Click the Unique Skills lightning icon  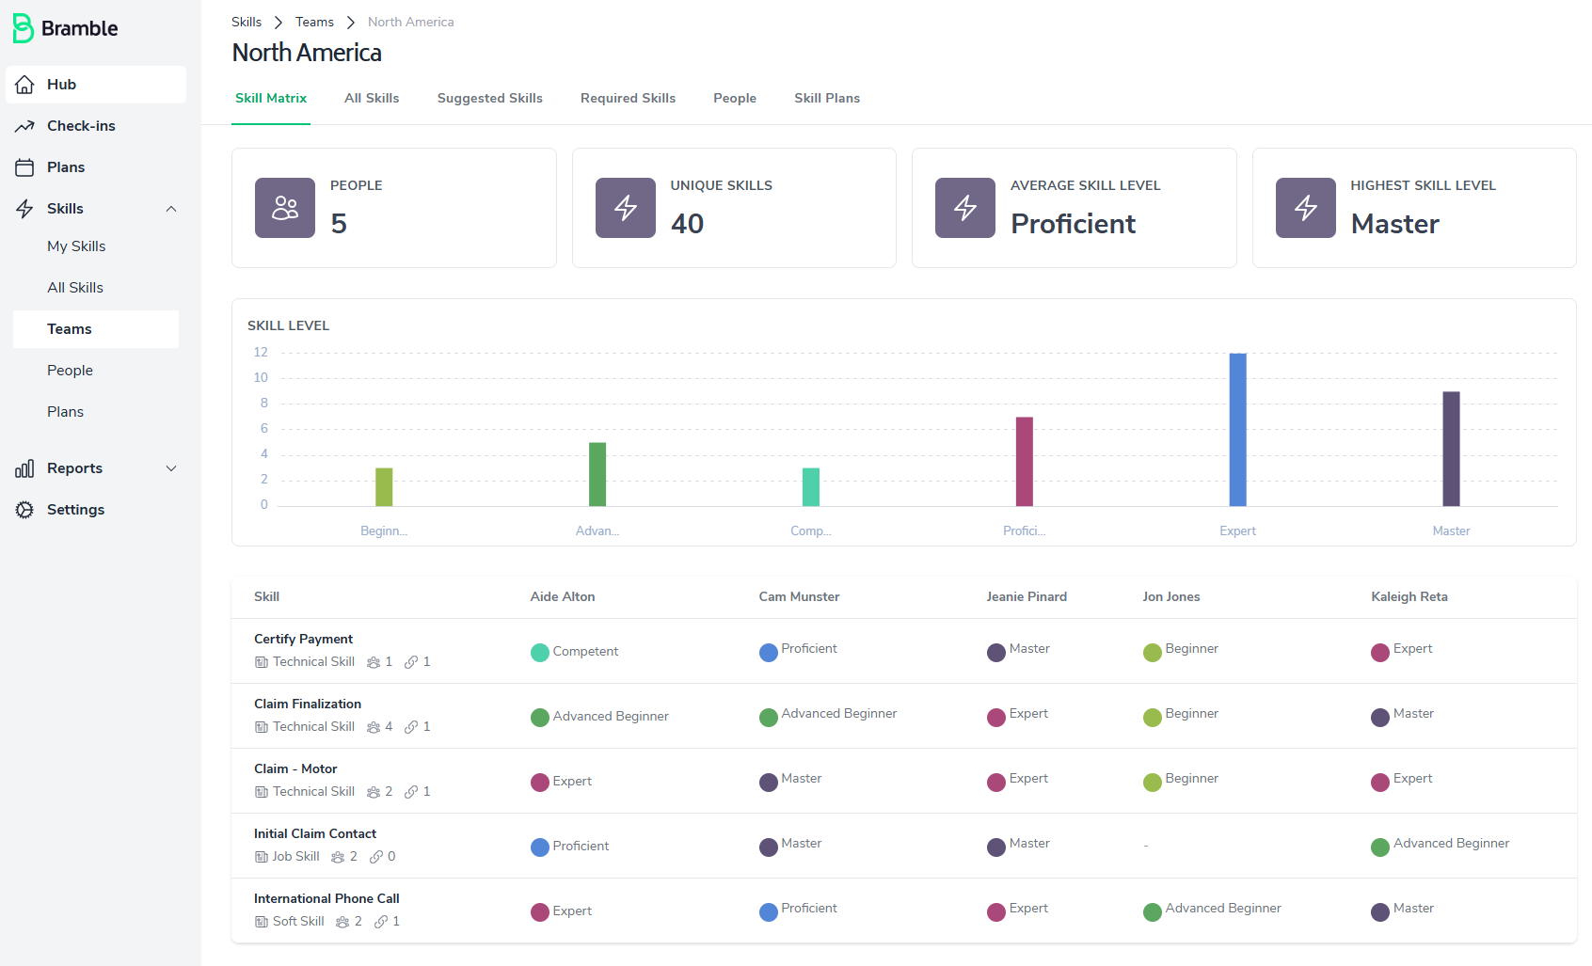[x=626, y=208]
